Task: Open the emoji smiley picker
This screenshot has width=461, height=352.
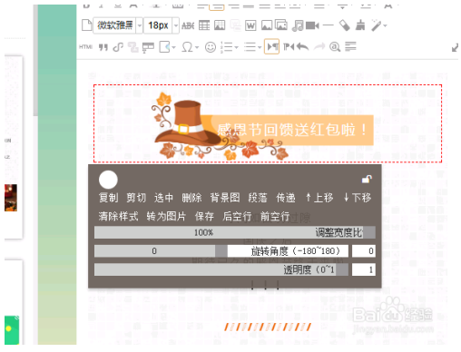Action: pyautogui.click(x=211, y=47)
